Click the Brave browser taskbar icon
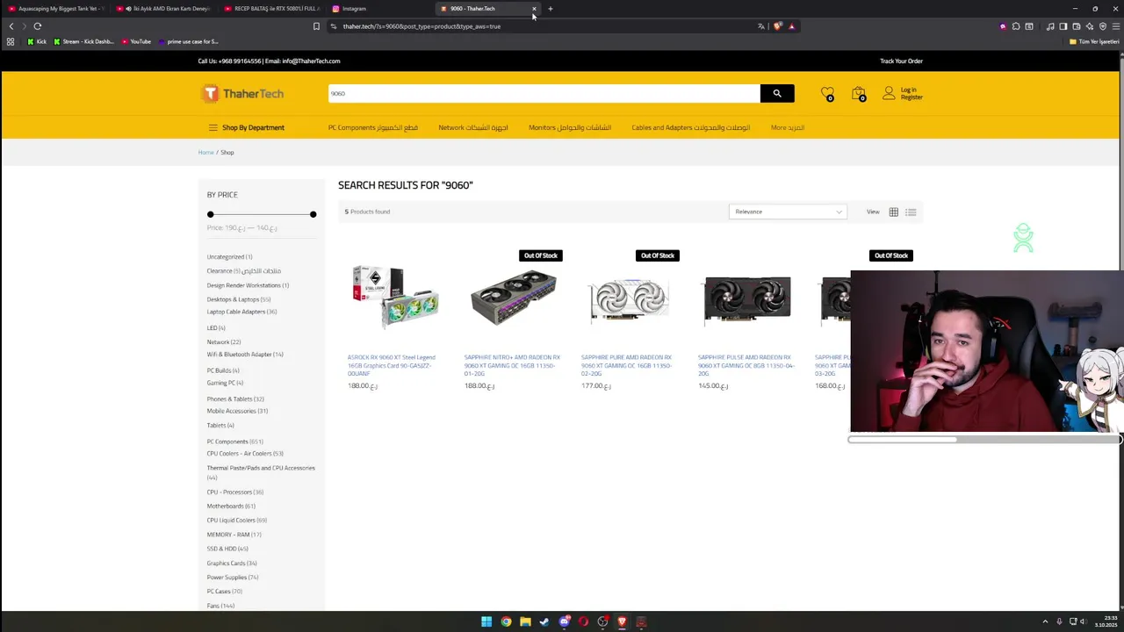This screenshot has height=632, width=1124. (622, 621)
